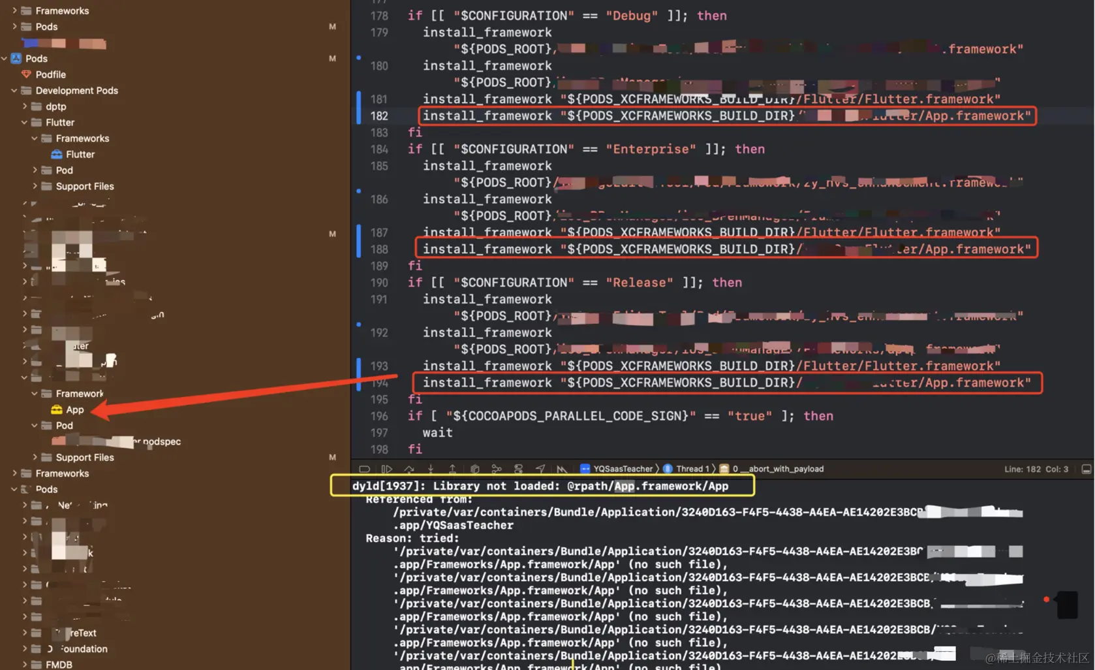Click line number 196 in the gutter

(379, 416)
